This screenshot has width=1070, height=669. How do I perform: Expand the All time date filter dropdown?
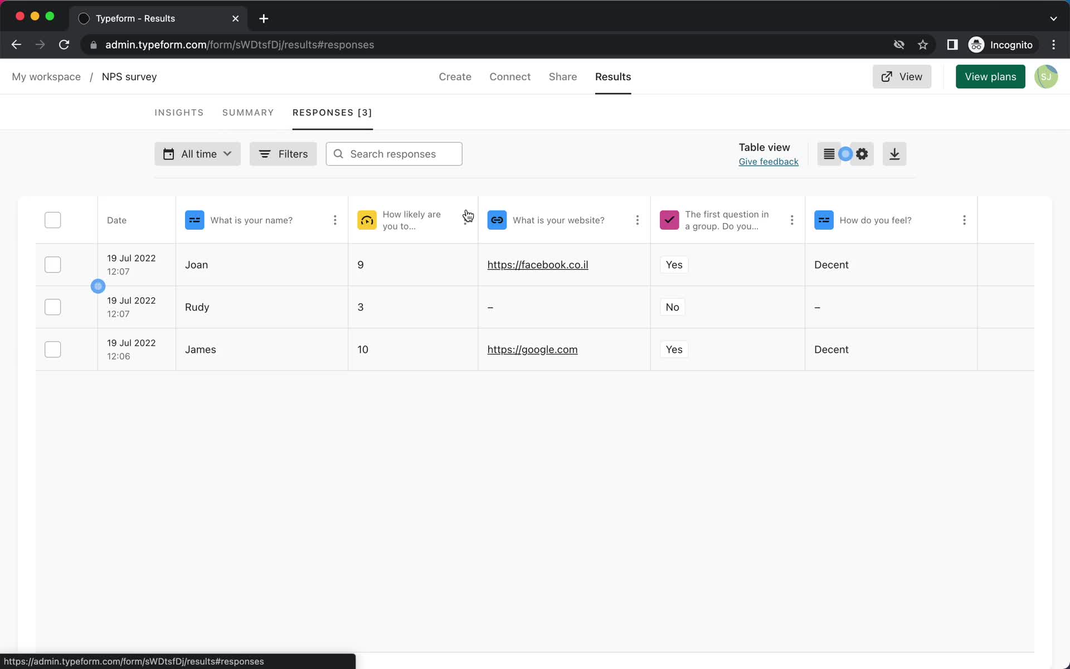[196, 153]
